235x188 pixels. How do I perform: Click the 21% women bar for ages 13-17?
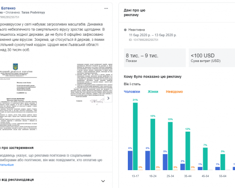pyautogui.click(x=135, y=136)
